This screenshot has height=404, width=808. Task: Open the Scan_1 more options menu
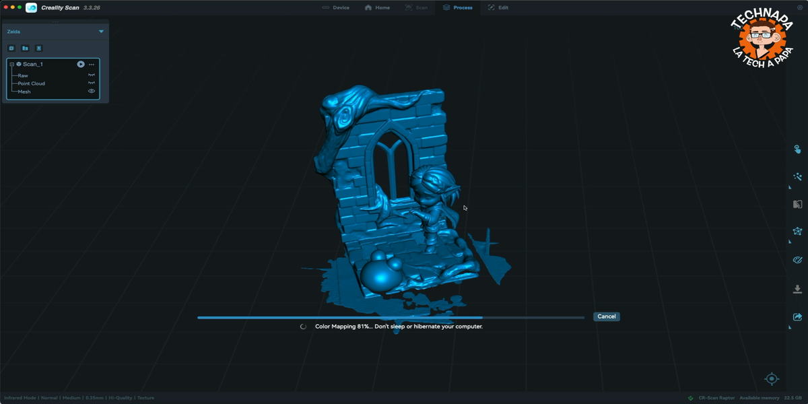92,65
